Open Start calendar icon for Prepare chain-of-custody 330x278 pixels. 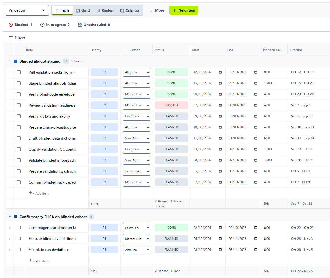click(x=220, y=127)
